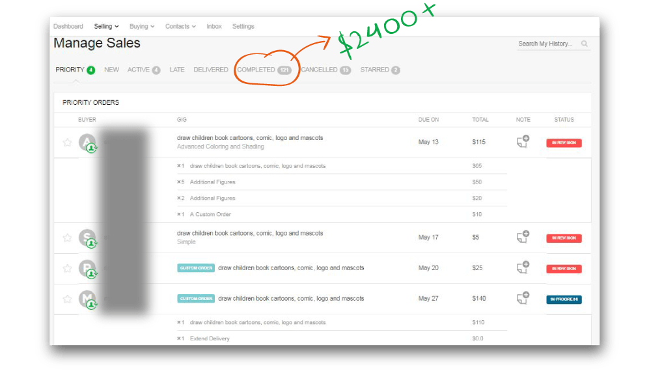Screen dimensions: 649x371
Task: Click the 'PRIORITY ORDERS' heading
Action: click(90, 102)
